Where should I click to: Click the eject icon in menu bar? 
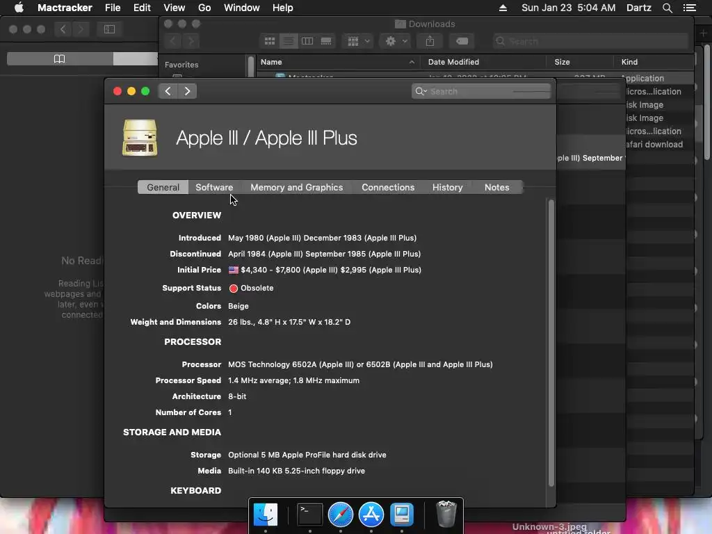click(x=503, y=8)
